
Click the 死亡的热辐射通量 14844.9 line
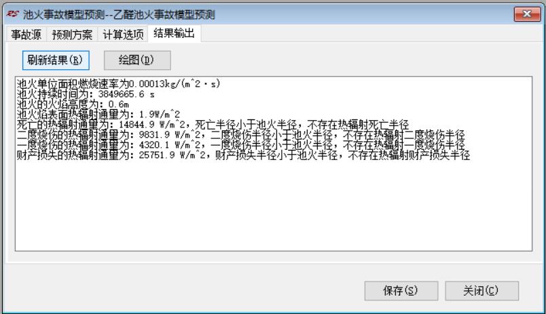coord(213,125)
